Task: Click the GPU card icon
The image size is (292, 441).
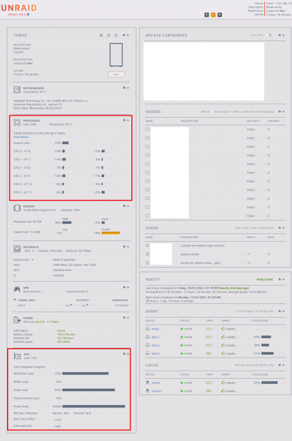Action: click(x=17, y=356)
